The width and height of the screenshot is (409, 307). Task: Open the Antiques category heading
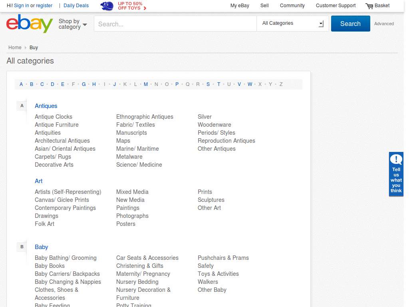(46, 106)
